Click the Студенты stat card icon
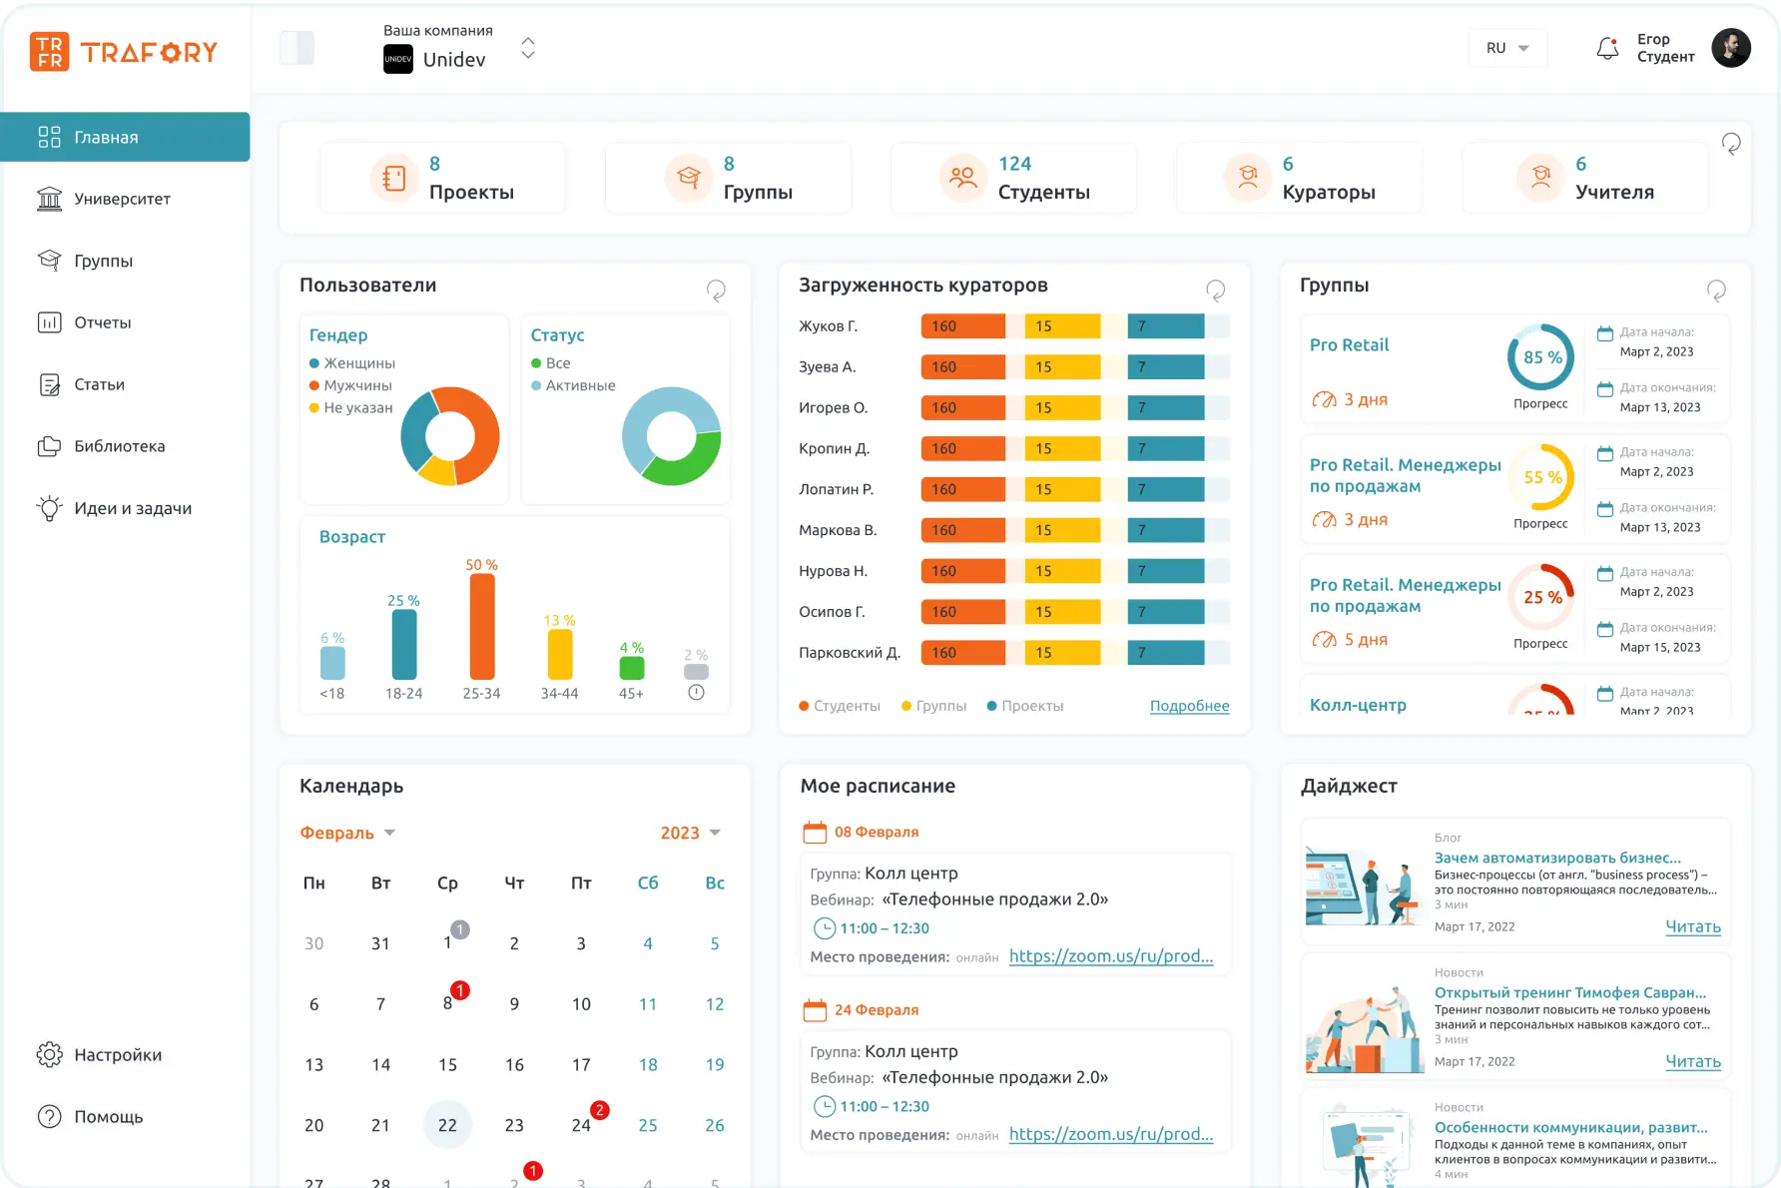1781x1188 pixels. [x=962, y=178]
